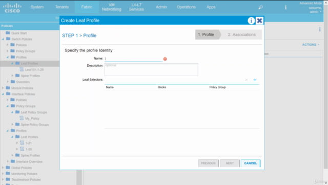Image resolution: width=328 pixels, height=185 pixels.
Task: Click into the Description text area
Action: coord(151,69)
